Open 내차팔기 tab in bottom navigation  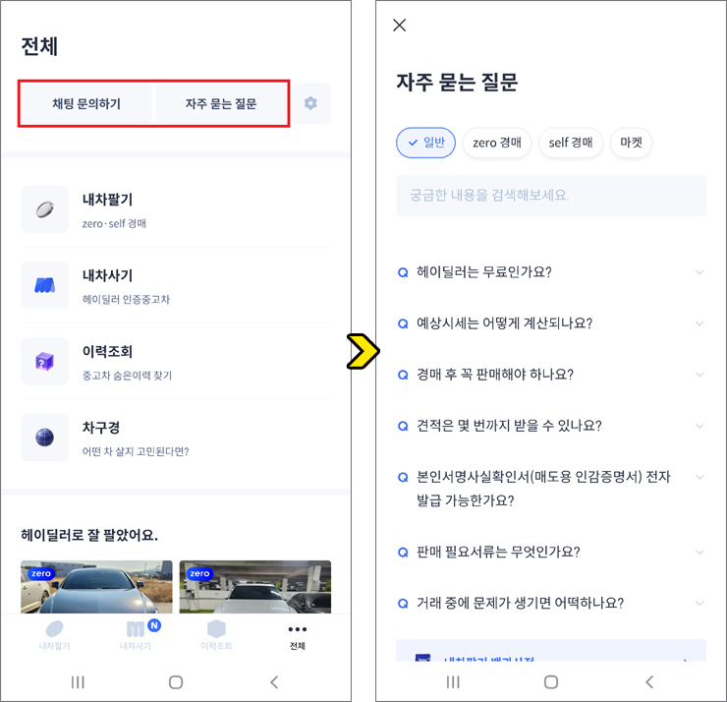(54, 635)
